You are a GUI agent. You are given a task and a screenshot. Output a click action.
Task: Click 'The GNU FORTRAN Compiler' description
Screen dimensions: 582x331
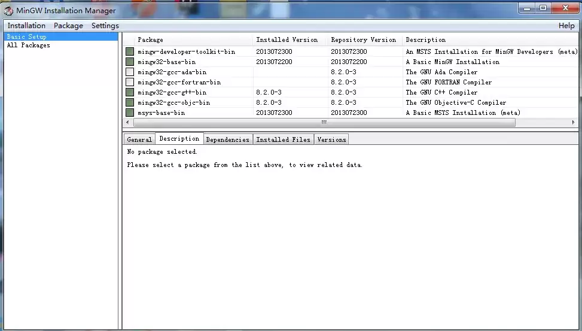point(449,82)
